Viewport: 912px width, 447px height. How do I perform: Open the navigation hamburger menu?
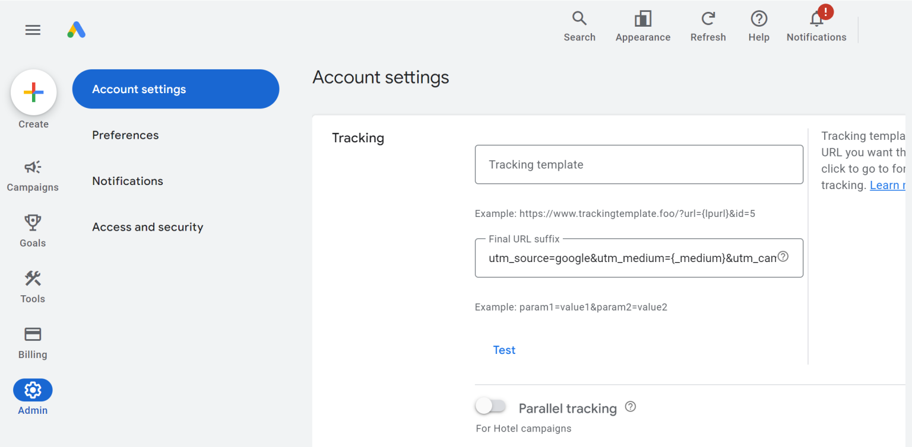tap(33, 30)
